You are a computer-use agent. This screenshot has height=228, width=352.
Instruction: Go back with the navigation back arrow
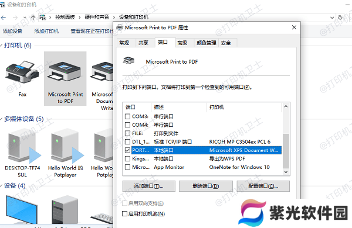click(4, 18)
